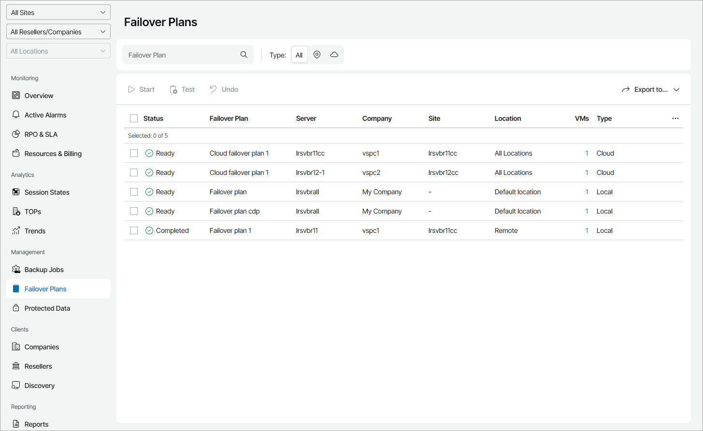Select the All type filter button
Screen dimensions: 703x431
299,55
